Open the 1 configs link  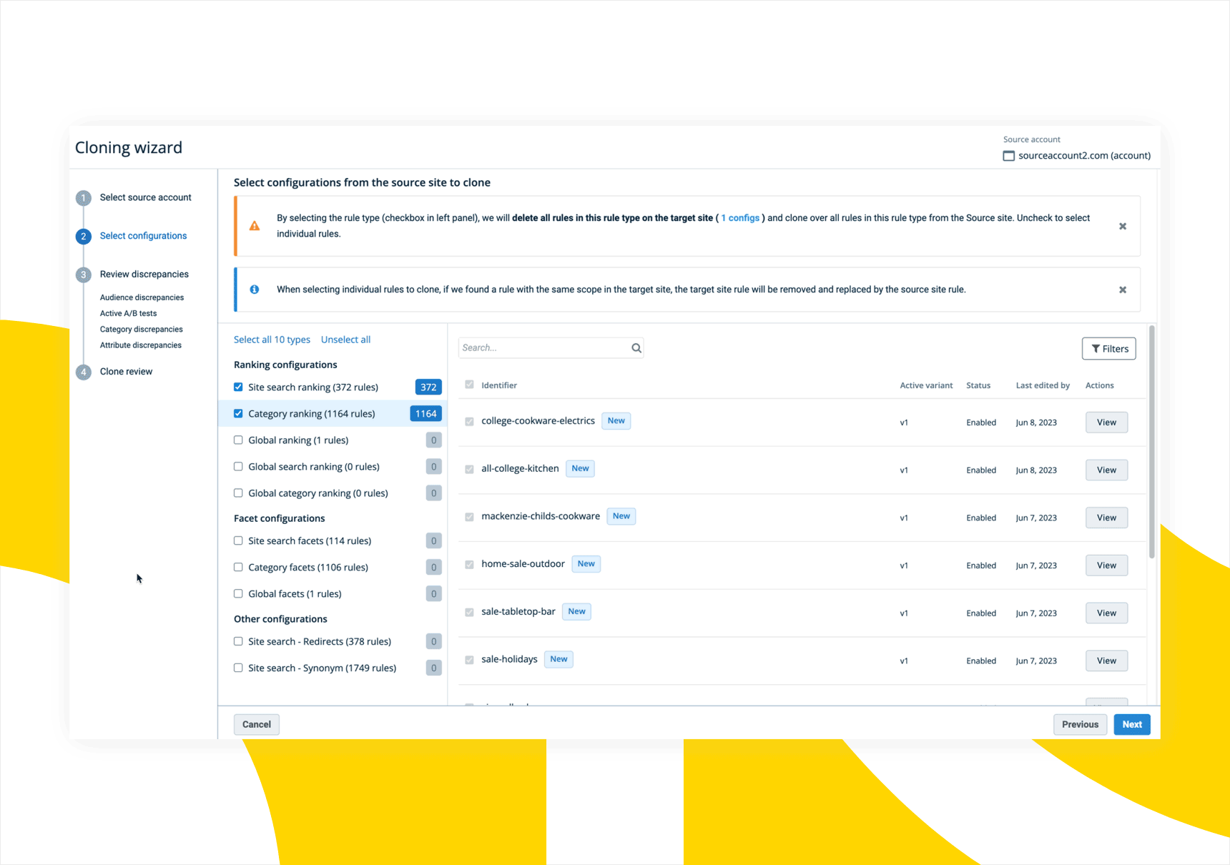740,218
